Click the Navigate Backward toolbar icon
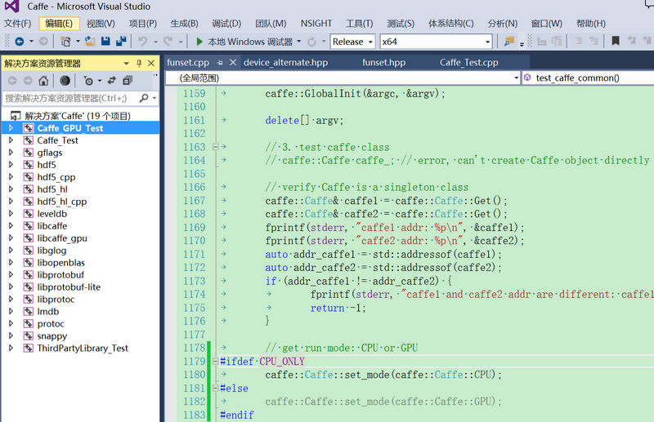Image resolution: width=654 pixels, height=422 pixels. pyautogui.click(x=19, y=42)
